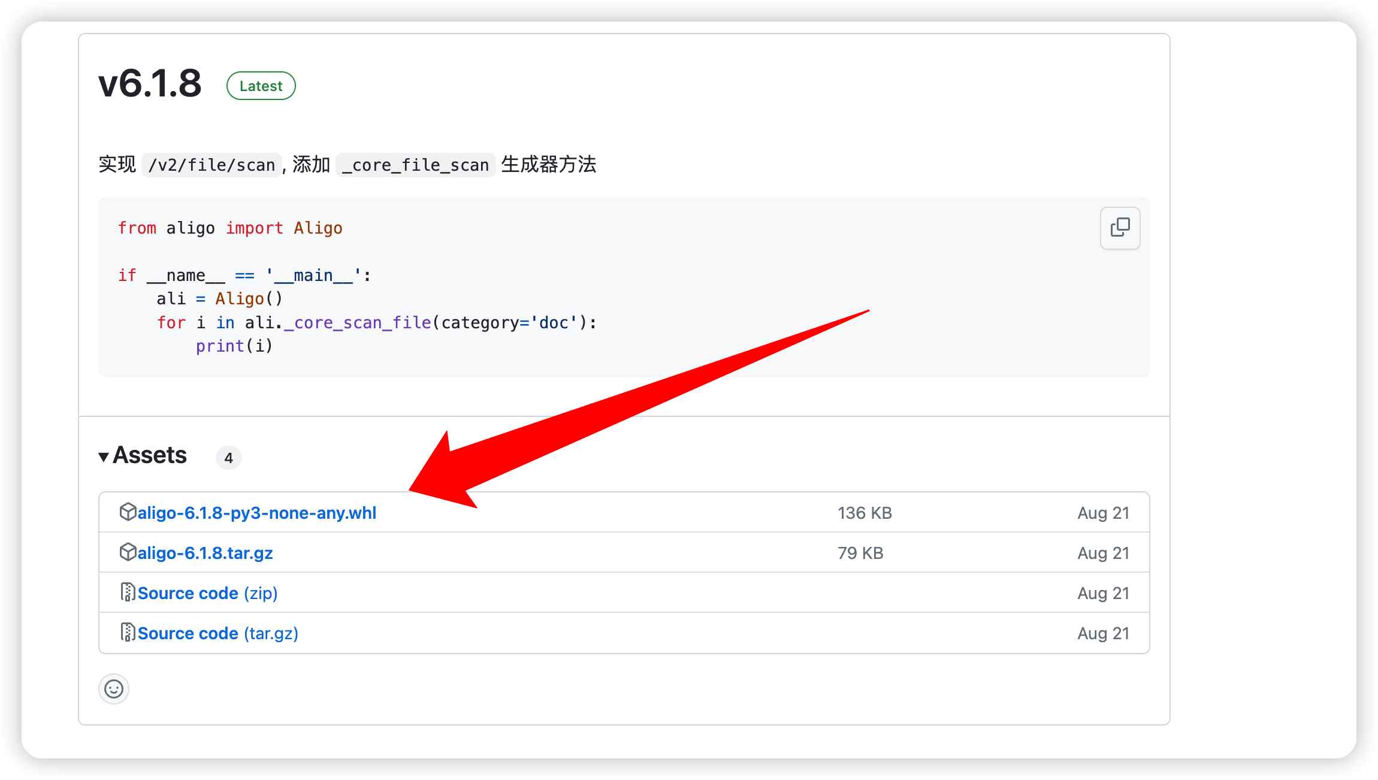Click Aug 21 date of aligo-6.1.8.tar.gz

tap(1103, 554)
